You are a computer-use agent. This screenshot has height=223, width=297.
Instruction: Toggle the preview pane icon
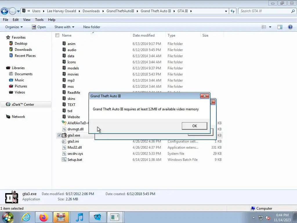click(x=280, y=27)
